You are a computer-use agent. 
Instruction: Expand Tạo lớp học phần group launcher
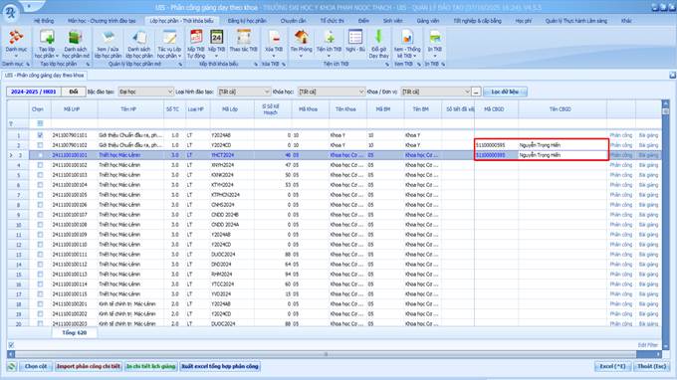(88, 65)
